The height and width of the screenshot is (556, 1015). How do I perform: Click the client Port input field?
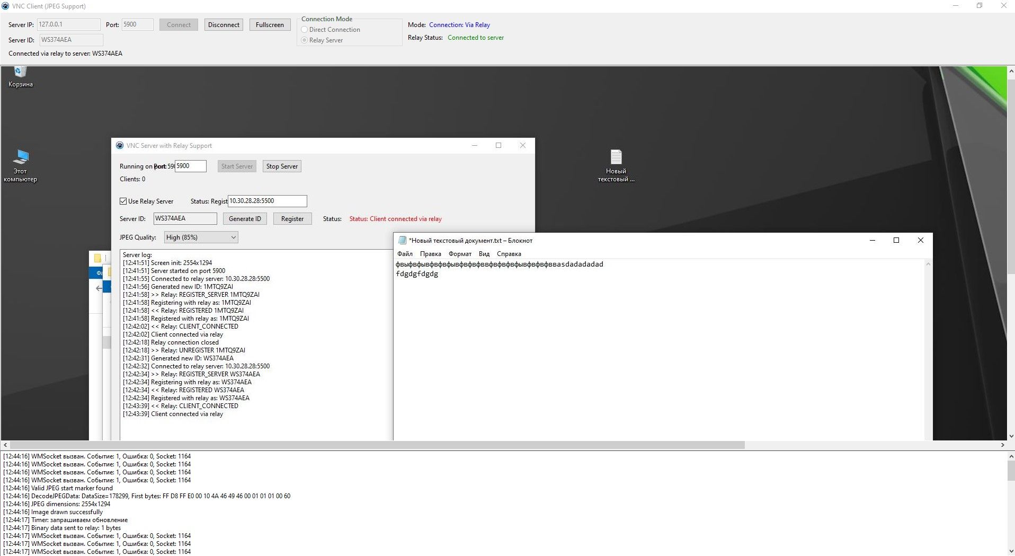click(138, 24)
